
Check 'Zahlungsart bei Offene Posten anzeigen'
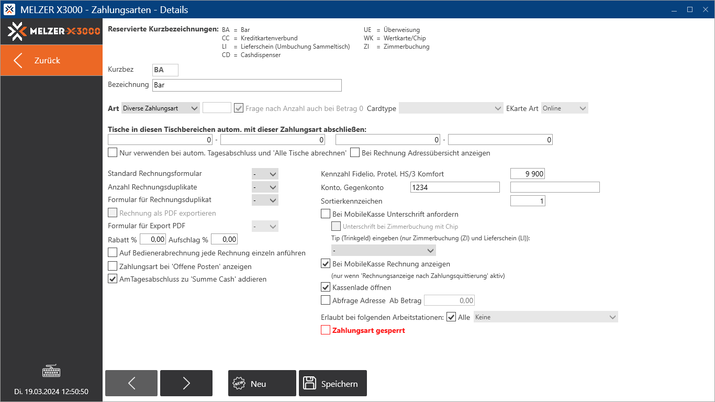(113, 266)
